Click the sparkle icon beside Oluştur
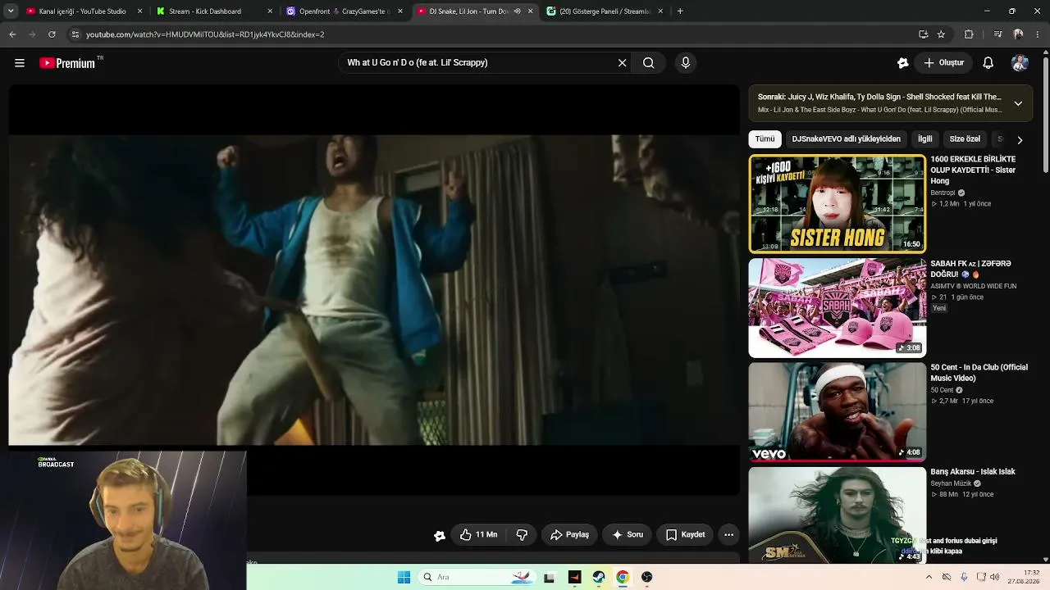Image resolution: width=1050 pixels, height=590 pixels. pos(903,63)
